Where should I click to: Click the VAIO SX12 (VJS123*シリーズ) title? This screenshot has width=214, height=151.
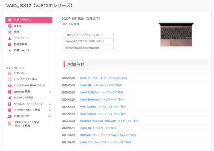click(x=39, y=6)
